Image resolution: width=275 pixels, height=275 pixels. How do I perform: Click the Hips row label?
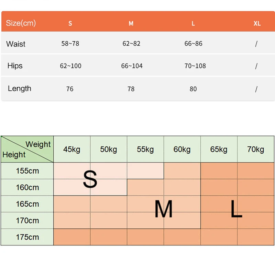pyautogui.click(x=15, y=66)
